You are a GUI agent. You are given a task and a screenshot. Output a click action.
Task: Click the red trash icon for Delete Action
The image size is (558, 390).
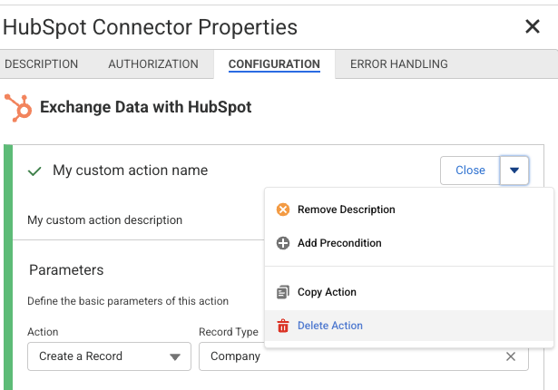283,326
